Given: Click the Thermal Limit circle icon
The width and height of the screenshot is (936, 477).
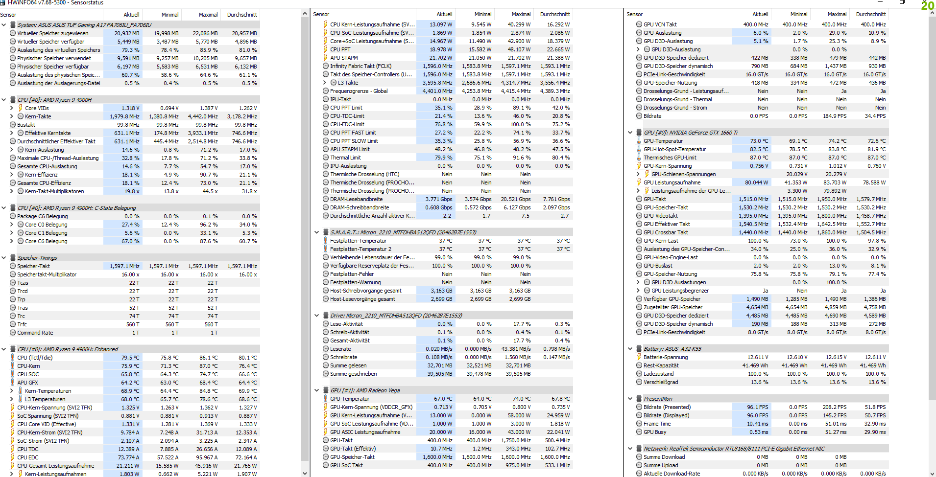Looking at the screenshot, I should tap(326, 158).
